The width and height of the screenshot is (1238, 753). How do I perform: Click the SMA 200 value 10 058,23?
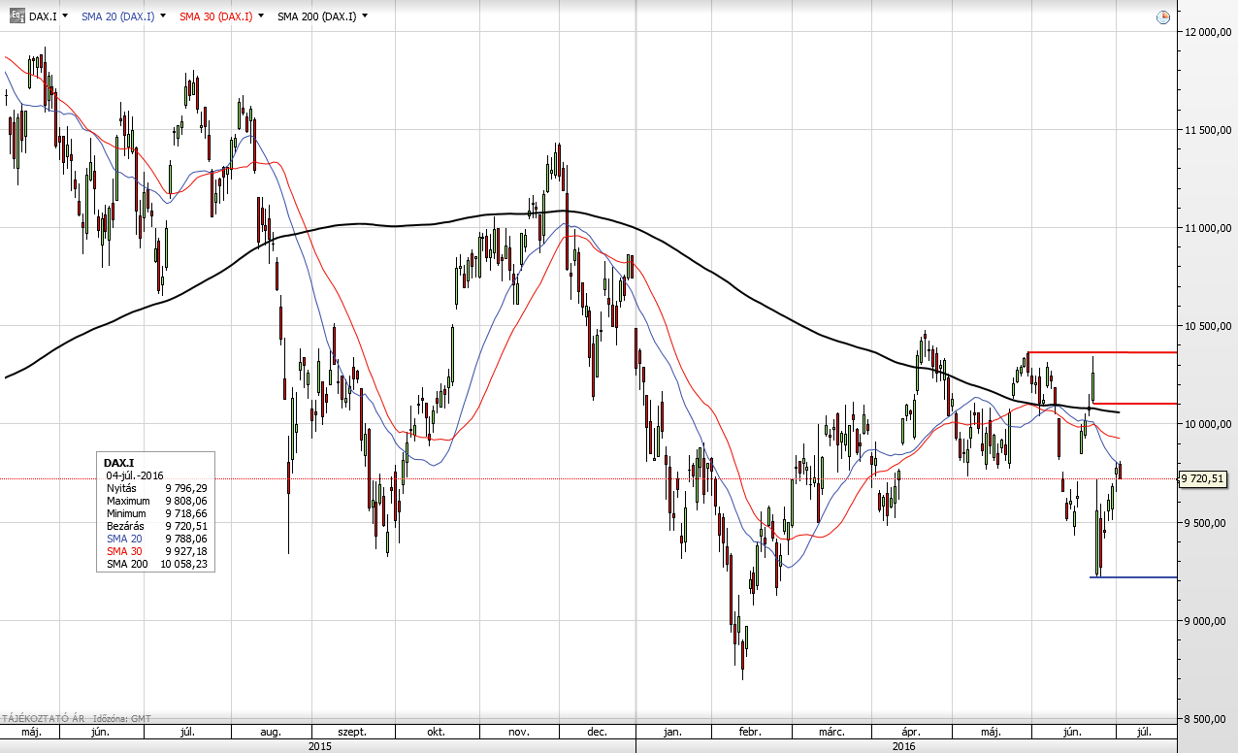[184, 564]
